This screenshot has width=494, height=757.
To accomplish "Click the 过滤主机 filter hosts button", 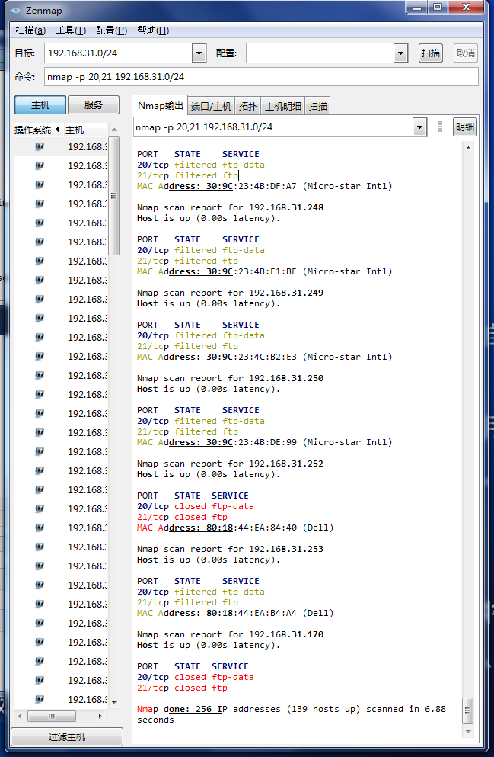I will coord(67,736).
